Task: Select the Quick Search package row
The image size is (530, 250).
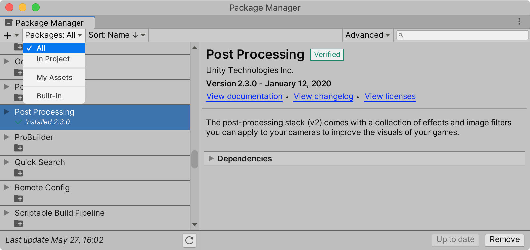Action: click(95, 168)
